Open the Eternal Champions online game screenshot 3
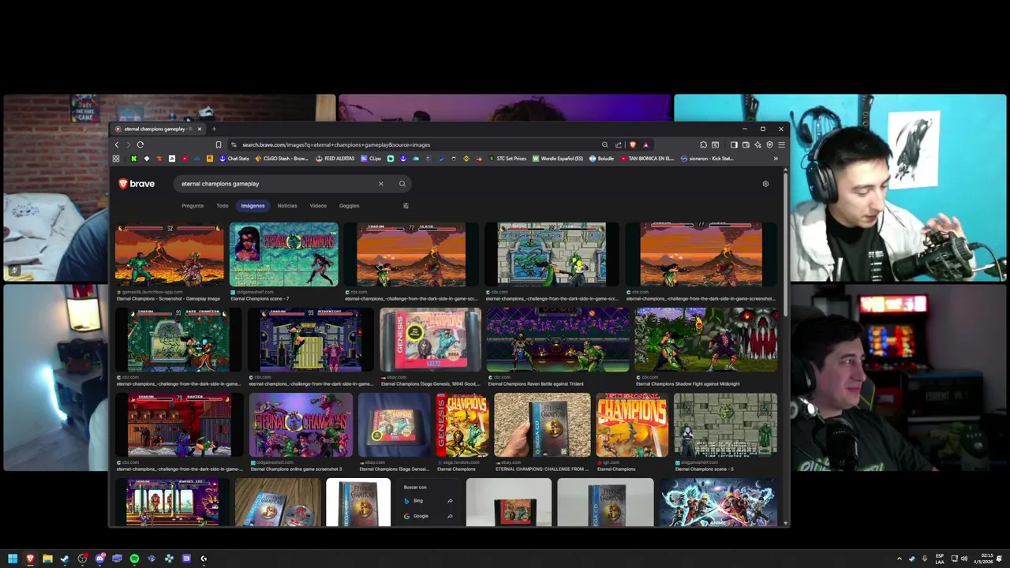Image resolution: width=1010 pixels, height=568 pixels. tap(301, 425)
